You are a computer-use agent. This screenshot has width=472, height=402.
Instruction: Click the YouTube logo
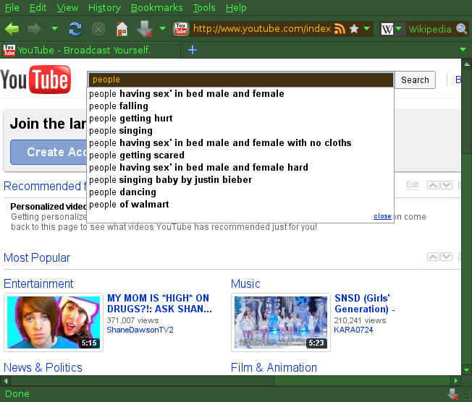click(35, 80)
